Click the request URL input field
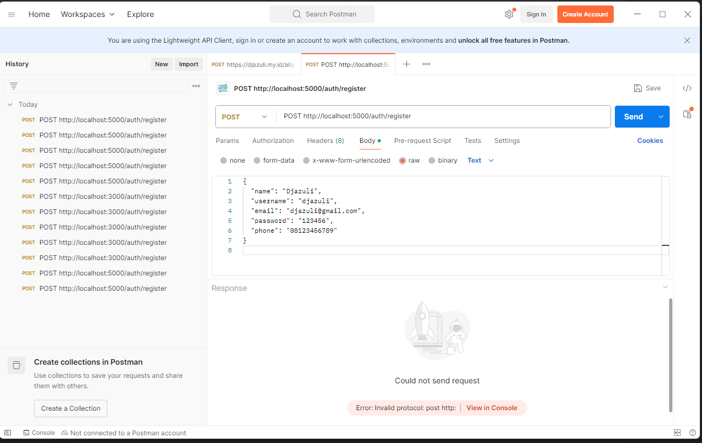The width and height of the screenshot is (702, 443). coord(444,117)
